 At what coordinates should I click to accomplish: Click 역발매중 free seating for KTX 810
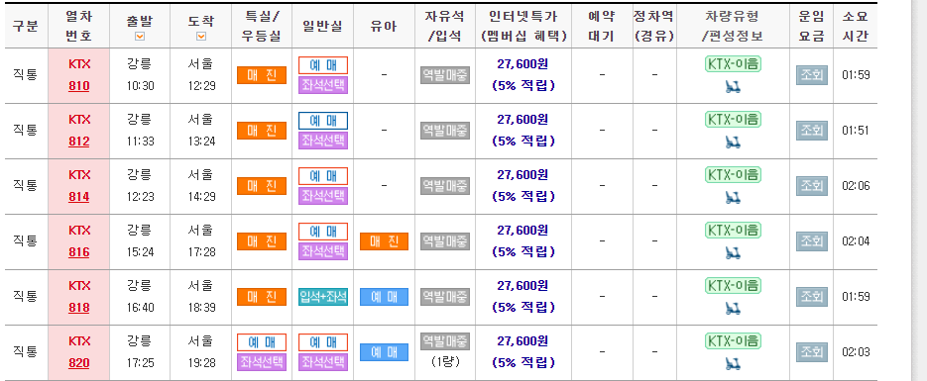pos(445,75)
